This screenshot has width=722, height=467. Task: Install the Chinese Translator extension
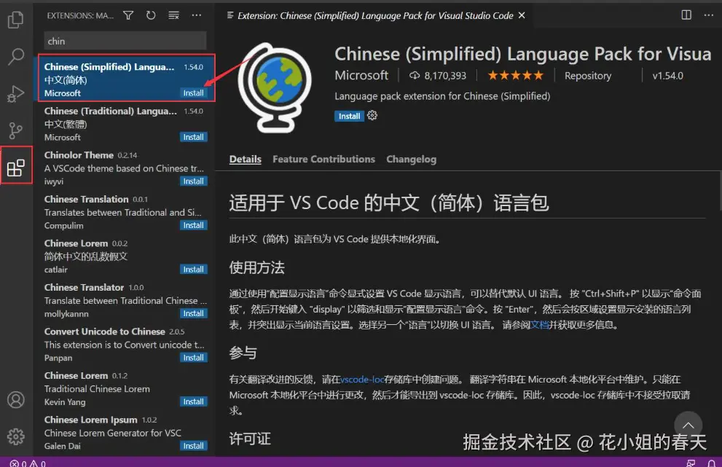coord(193,313)
